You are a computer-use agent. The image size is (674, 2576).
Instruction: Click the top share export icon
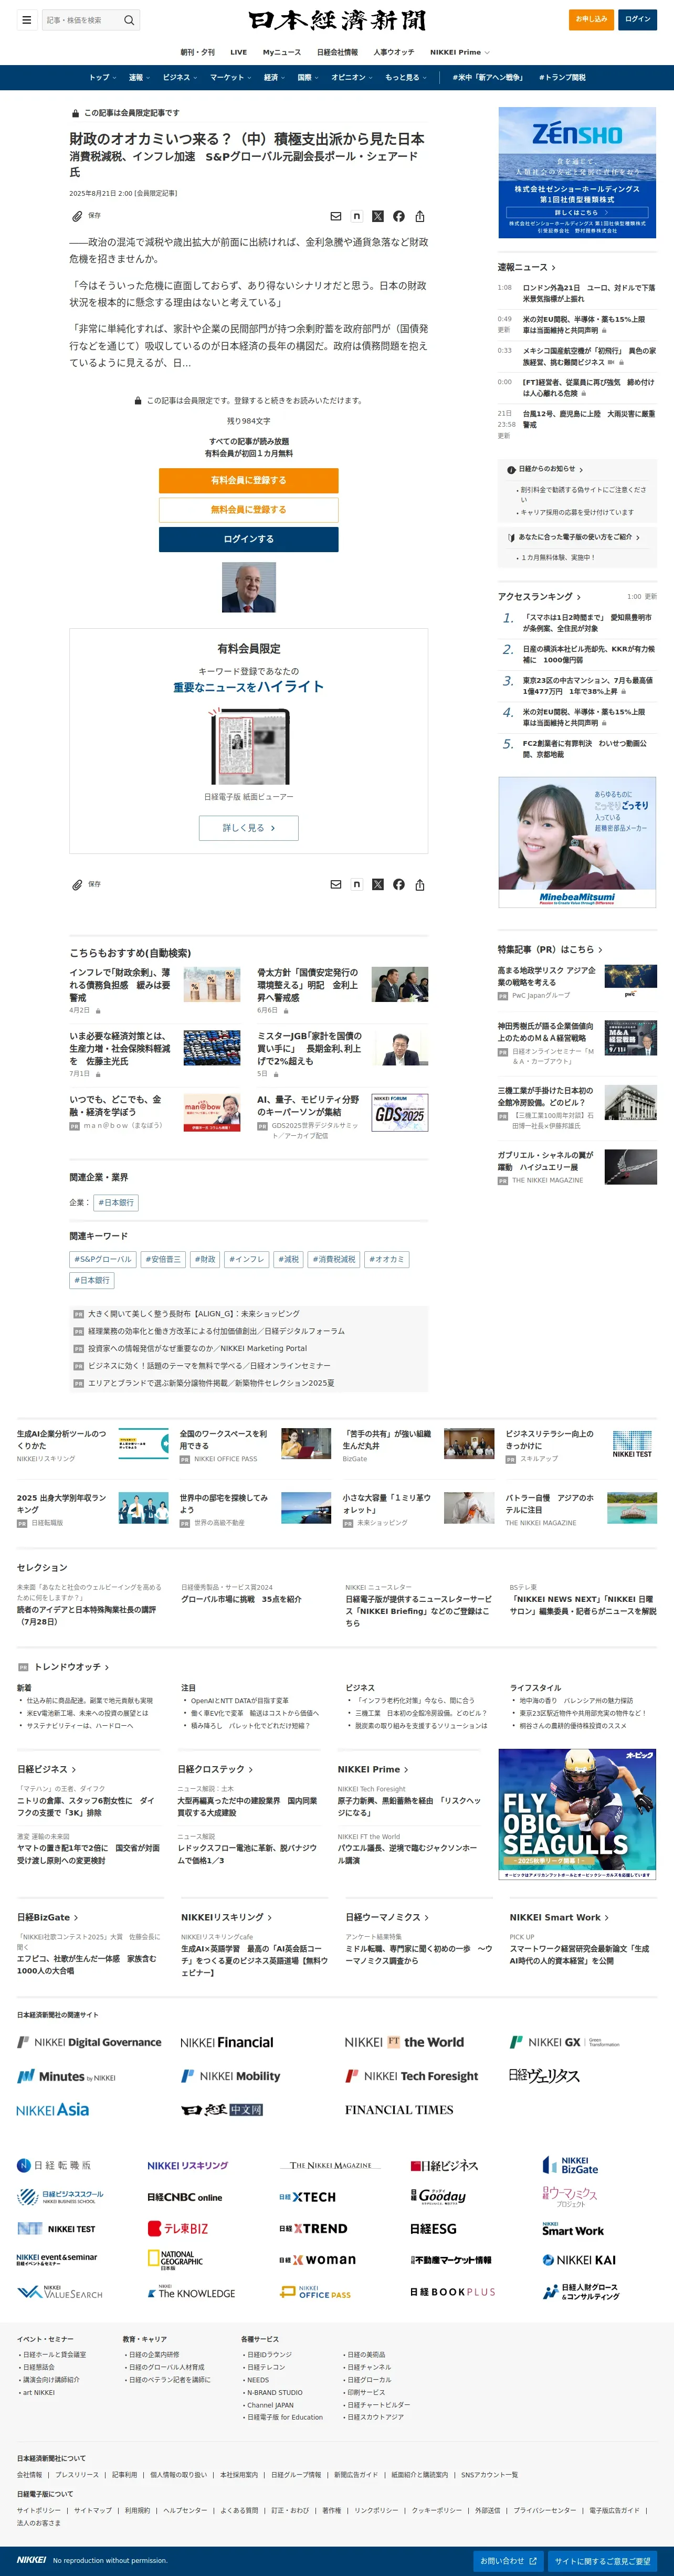pos(420,216)
